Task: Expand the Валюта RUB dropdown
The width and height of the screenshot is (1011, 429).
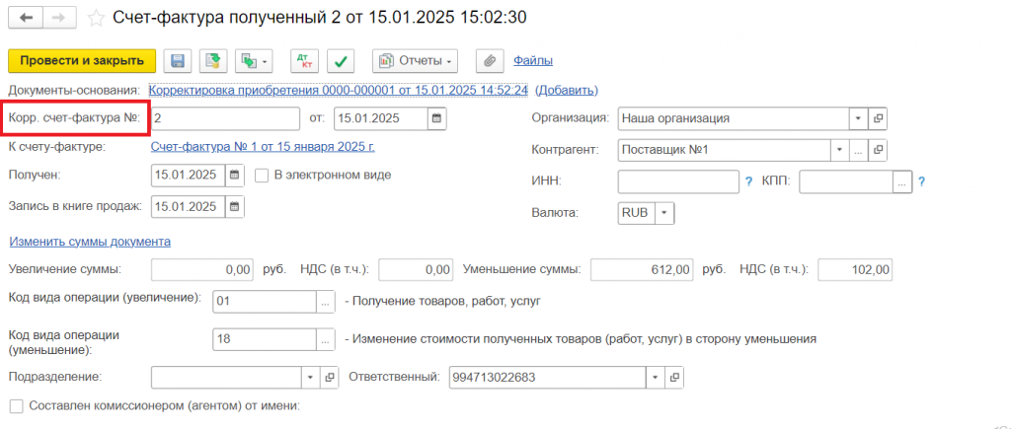Action: (663, 212)
